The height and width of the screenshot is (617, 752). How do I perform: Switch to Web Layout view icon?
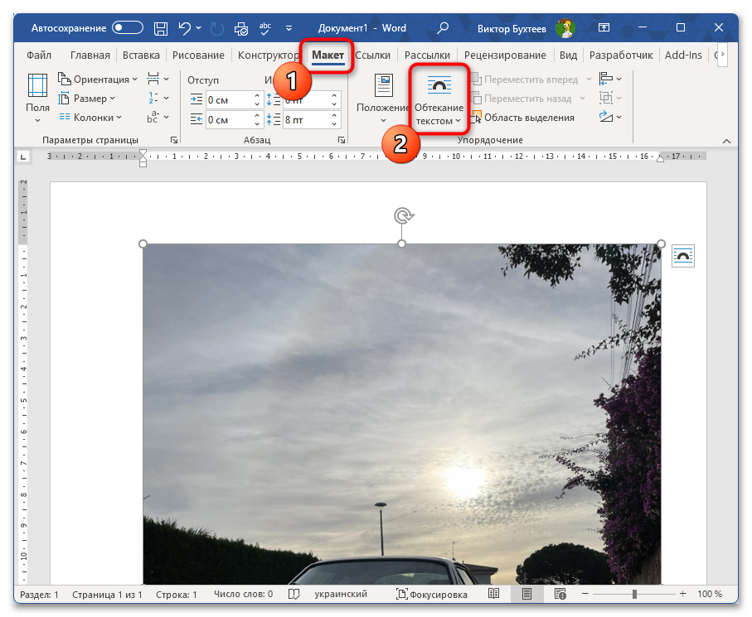click(560, 595)
